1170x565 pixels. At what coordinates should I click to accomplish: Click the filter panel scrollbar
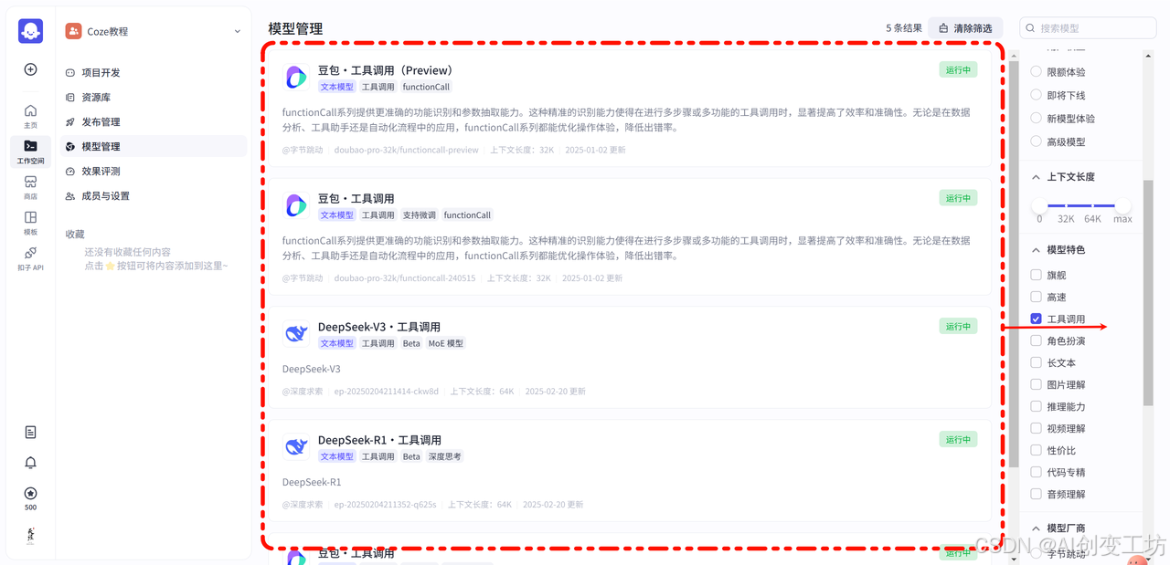pos(1148,292)
